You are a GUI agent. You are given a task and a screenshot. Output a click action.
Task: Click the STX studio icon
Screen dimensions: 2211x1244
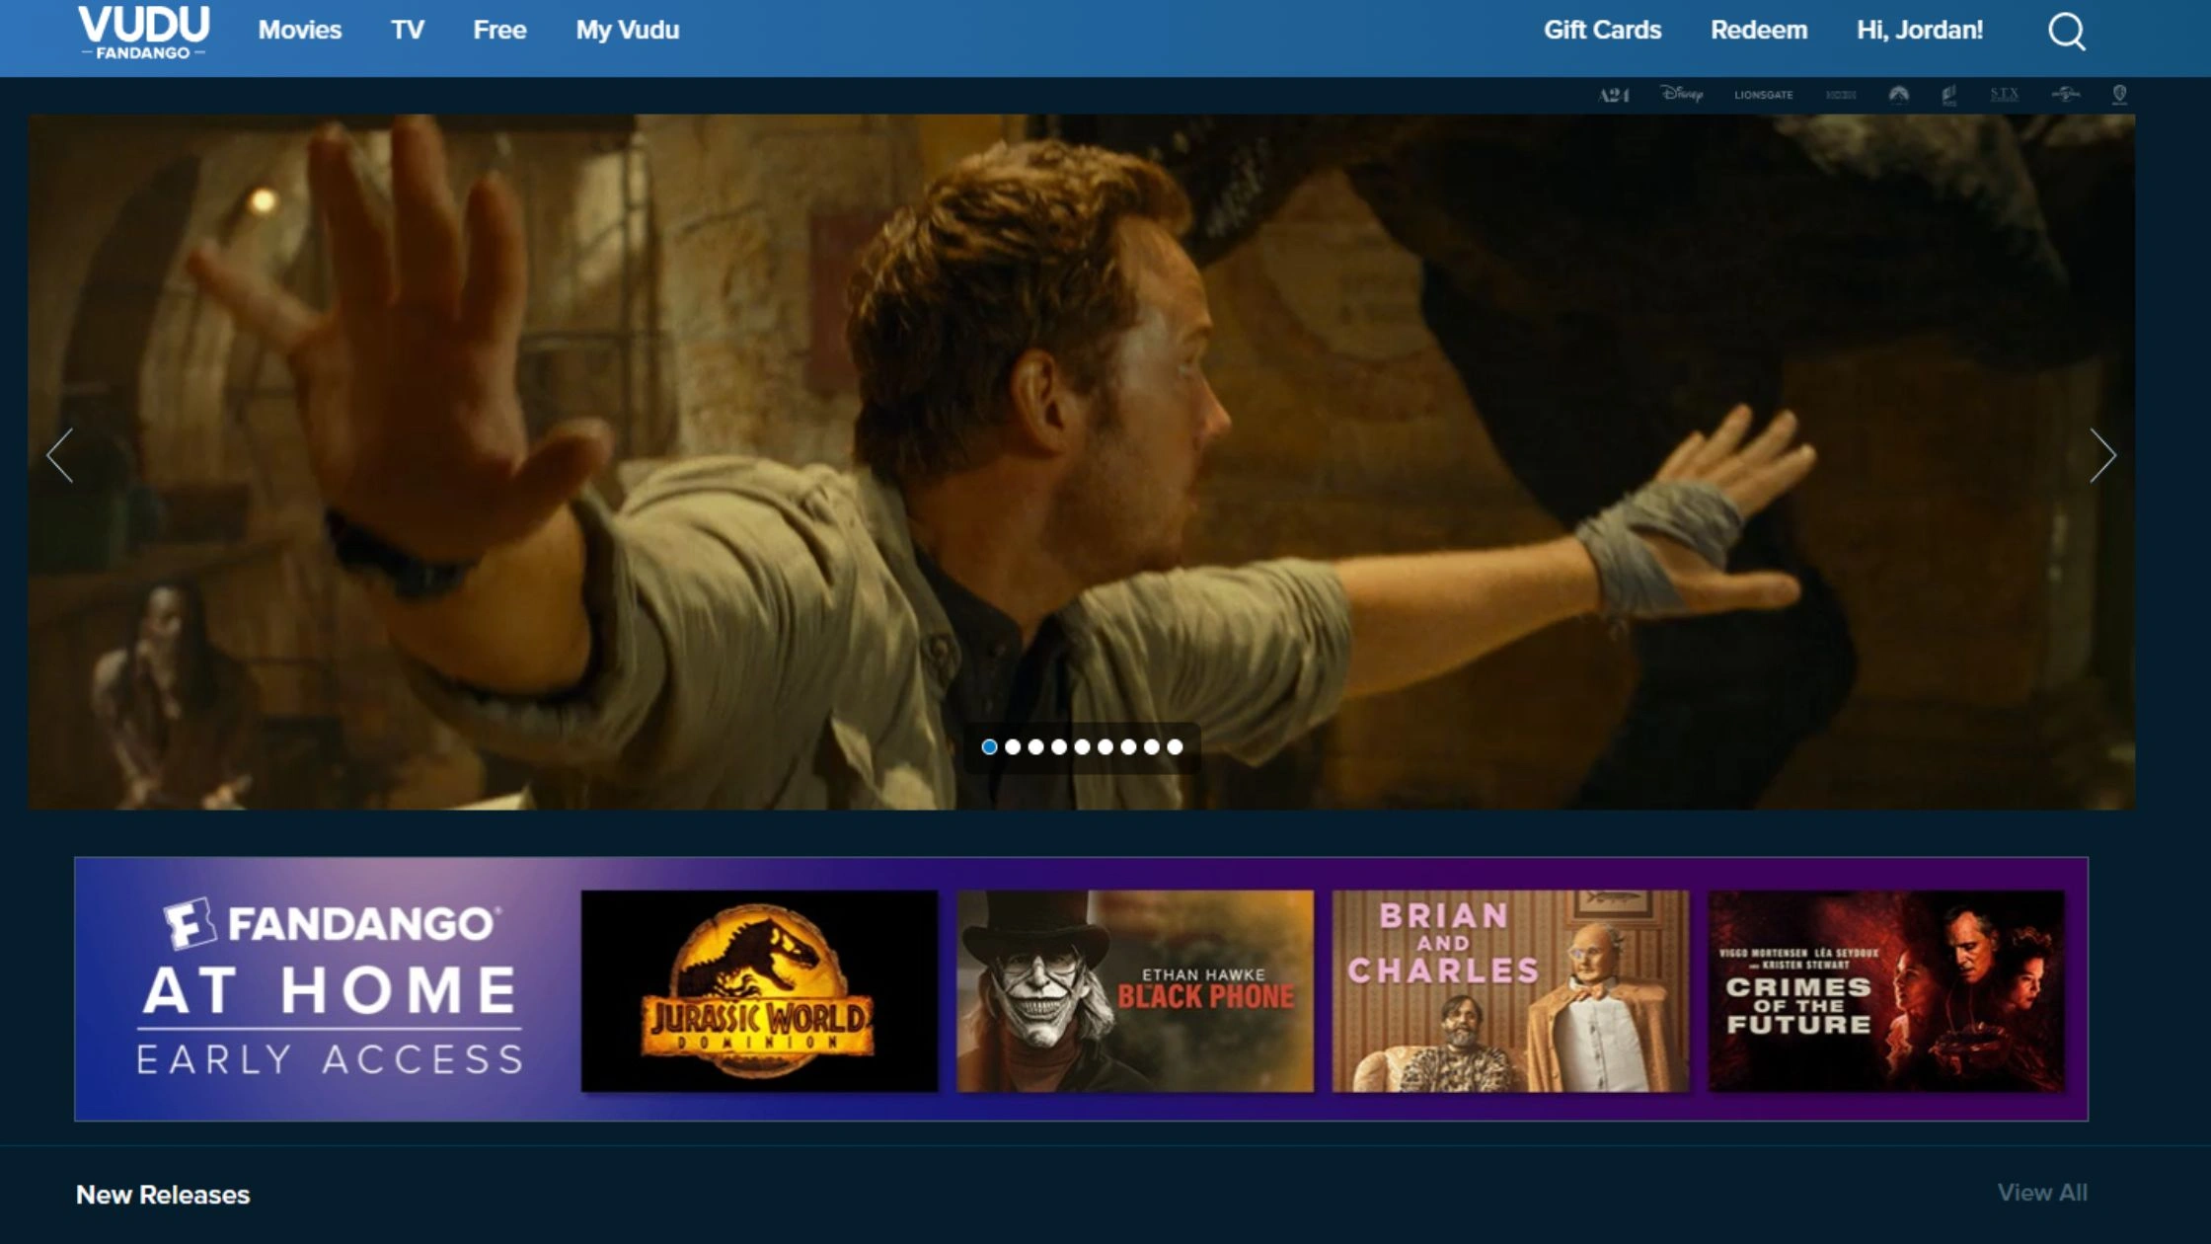[x=2005, y=94]
